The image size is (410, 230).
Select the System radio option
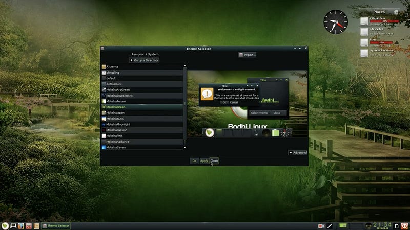pos(152,54)
